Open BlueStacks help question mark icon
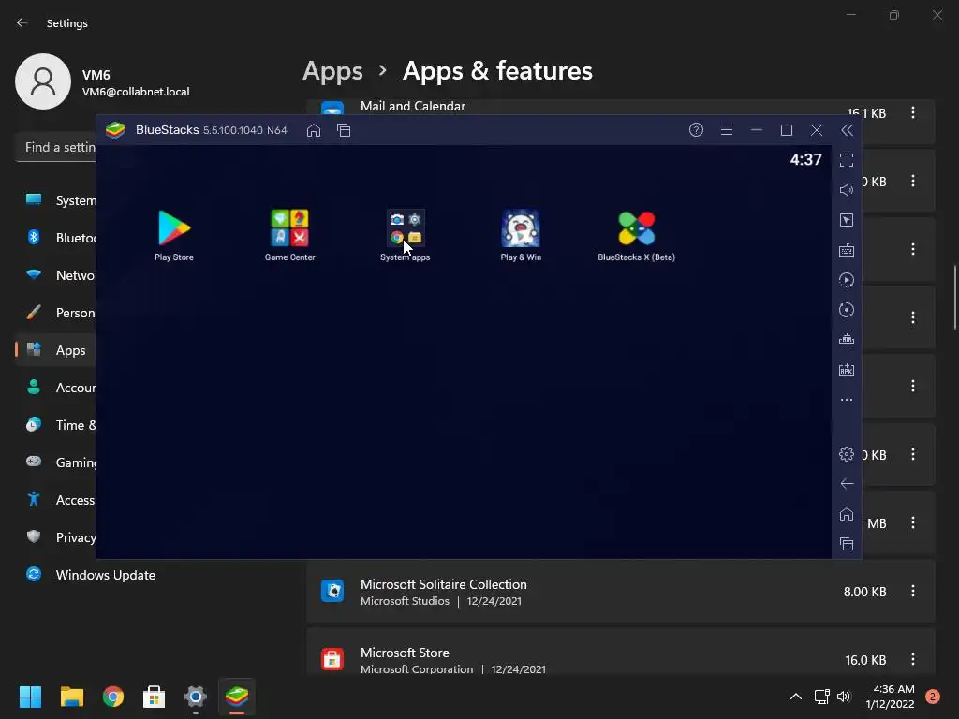 (x=696, y=130)
